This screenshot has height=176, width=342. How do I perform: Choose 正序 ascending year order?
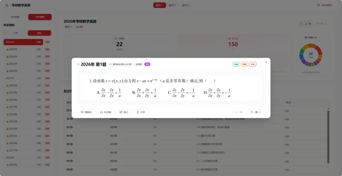[15, 33]
